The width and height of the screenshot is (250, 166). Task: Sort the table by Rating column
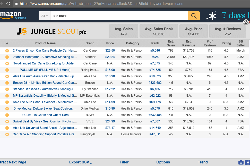[x=226, y=43]
